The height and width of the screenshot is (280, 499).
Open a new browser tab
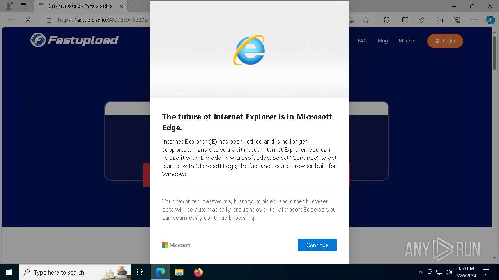point(136,6)
